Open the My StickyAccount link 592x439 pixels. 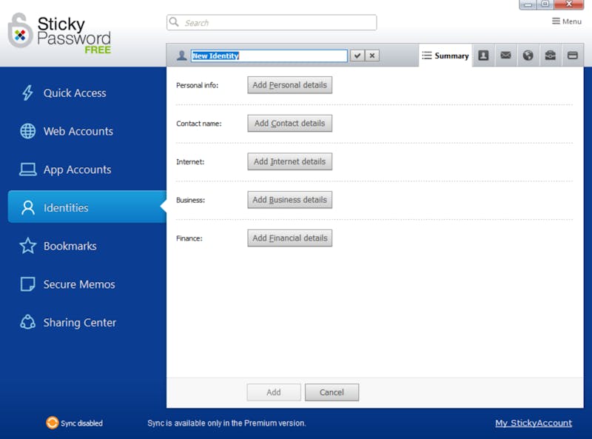point(534,423)
